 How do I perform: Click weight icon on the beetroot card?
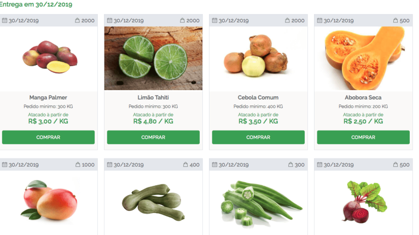(x=395, y=165)
